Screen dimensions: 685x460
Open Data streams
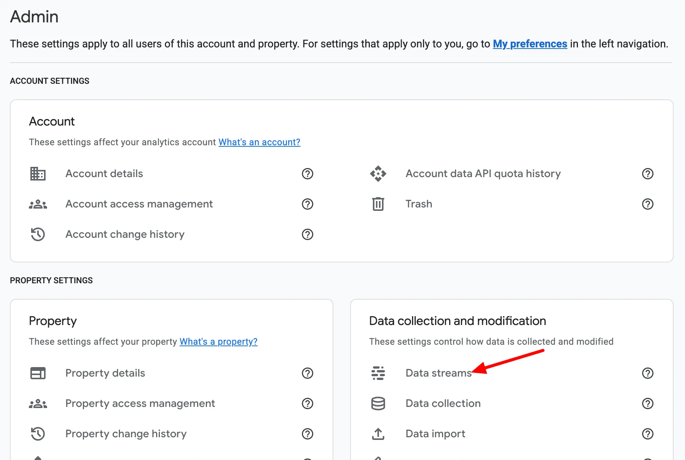pyautogui.click(x=439, y=373)
